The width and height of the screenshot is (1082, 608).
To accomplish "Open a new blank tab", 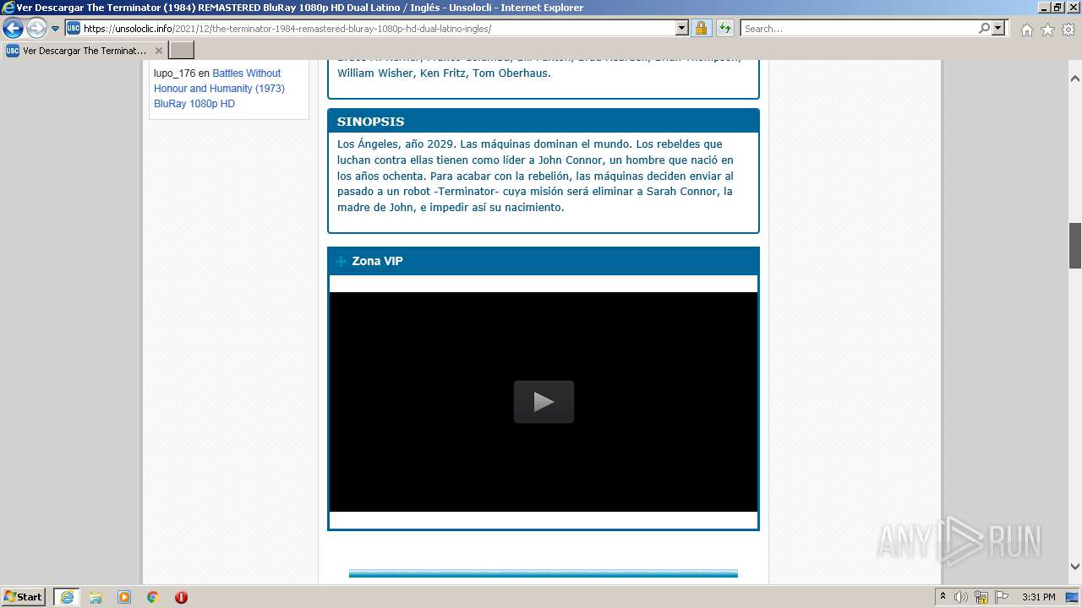I will click(x=182, y=51).
